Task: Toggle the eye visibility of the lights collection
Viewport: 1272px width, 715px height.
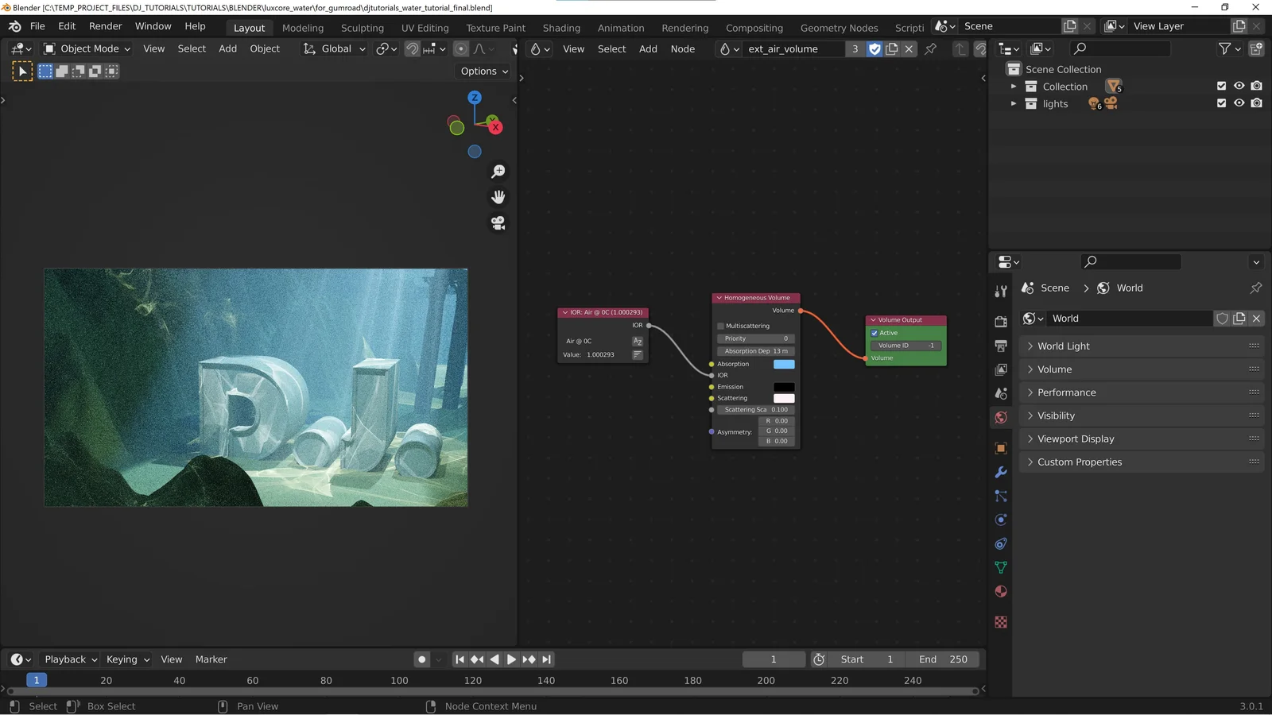Action: point(1239,103)
